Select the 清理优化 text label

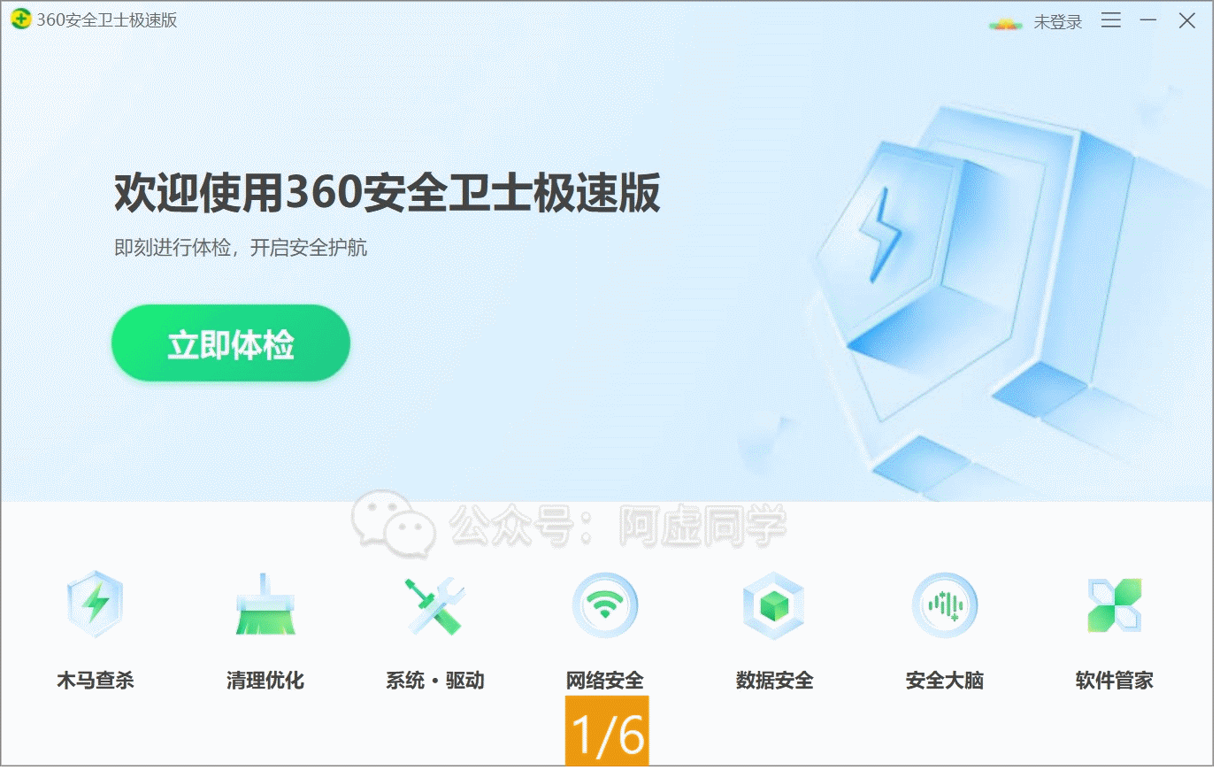(x=265, y=680)
